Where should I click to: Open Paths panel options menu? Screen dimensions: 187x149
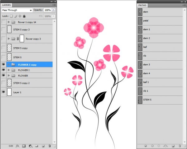(x=184, y=5)
